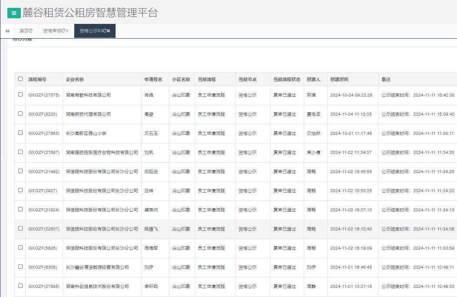Click the 湖南新药代理有限公司 company cell
Screen dimensions: 457x297
point(88,114)
